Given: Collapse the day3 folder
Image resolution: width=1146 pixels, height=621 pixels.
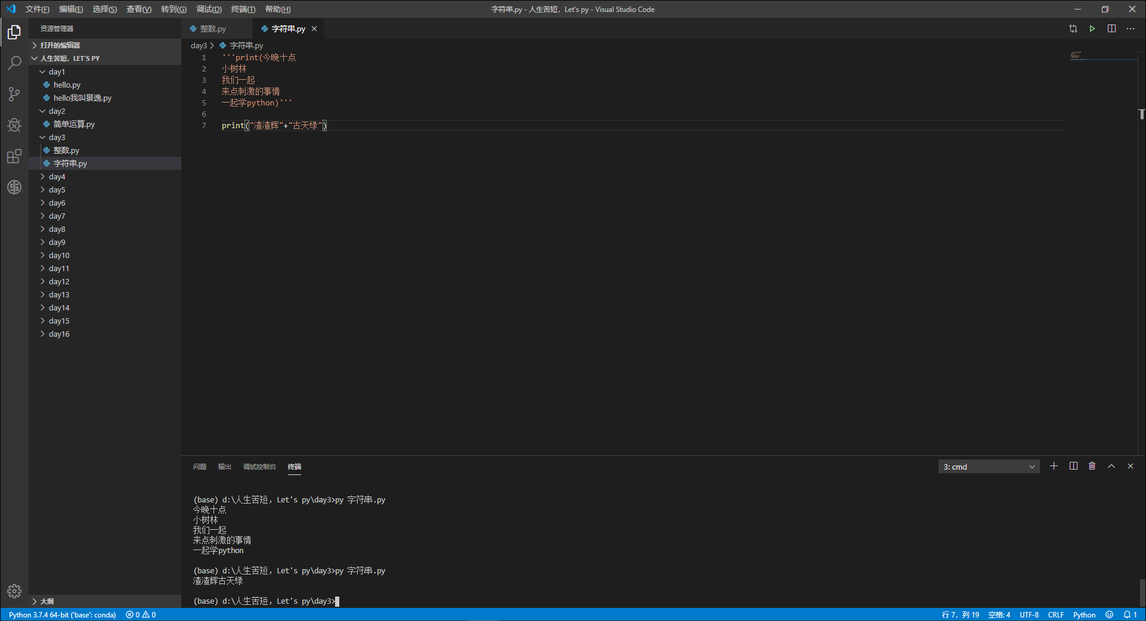Looking at the screenshot, I should (x=104, y=137).
